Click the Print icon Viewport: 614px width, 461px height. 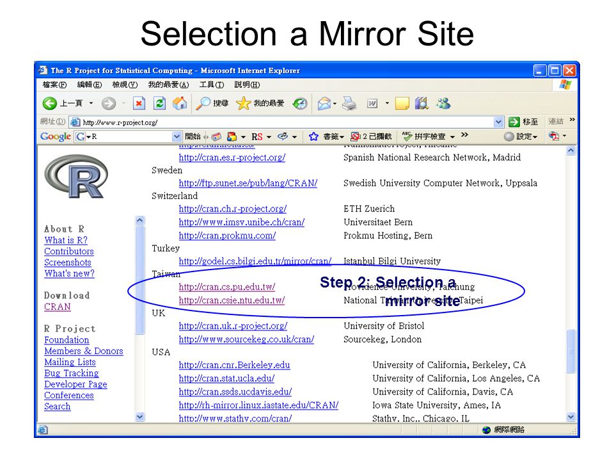(x=349, y=104)
